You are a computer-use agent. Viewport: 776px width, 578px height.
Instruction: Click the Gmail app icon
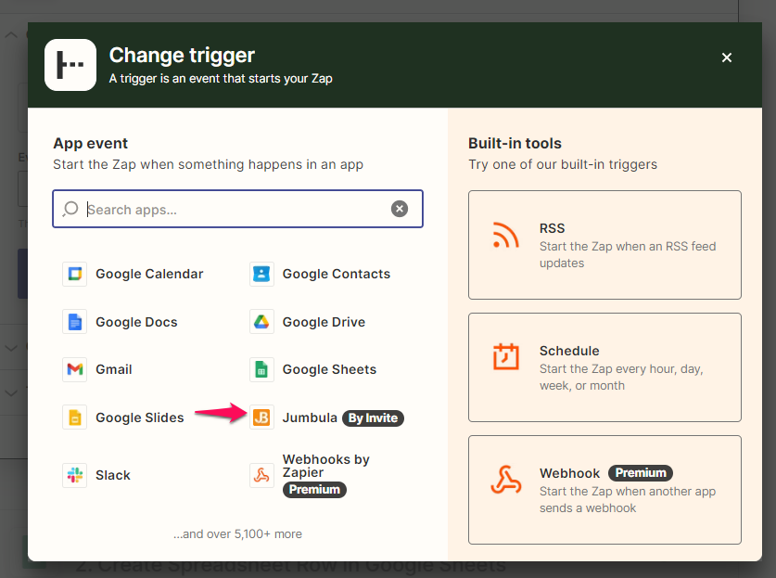[x=75, y=369]
